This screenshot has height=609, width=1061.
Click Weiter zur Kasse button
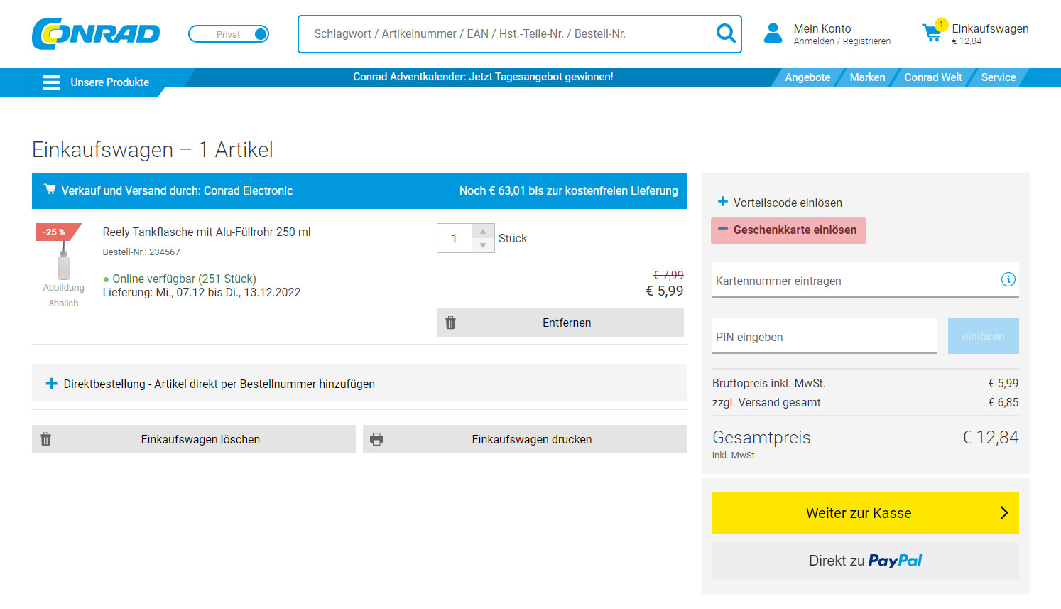pos(866,513)
